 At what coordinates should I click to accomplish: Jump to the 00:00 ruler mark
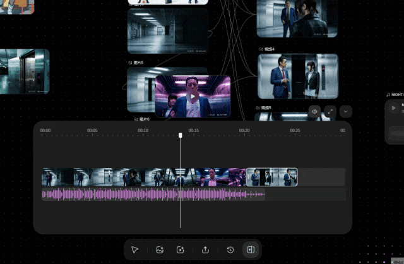[x=45, y=131]
